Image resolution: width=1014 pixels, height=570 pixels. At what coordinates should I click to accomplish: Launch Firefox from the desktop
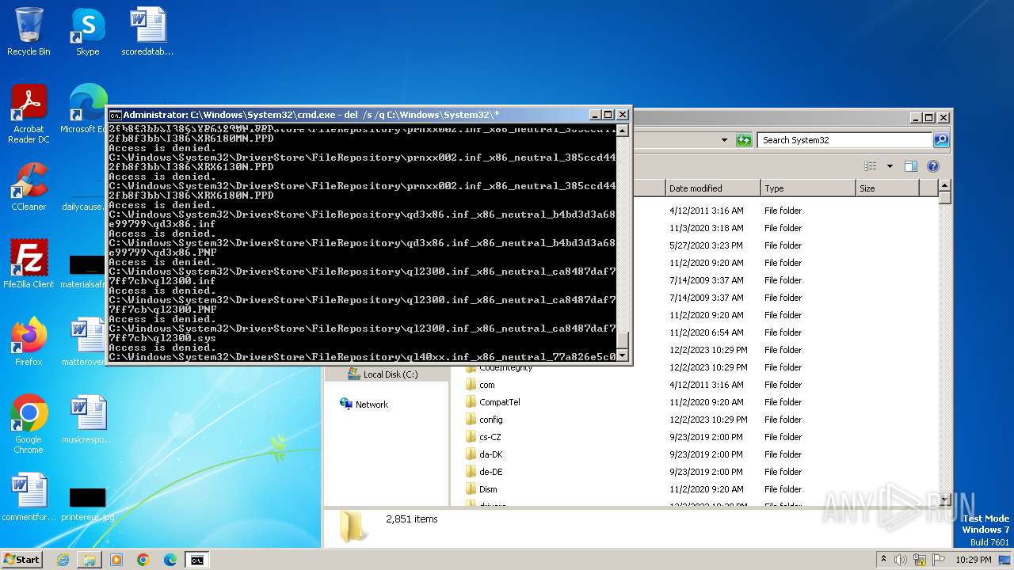[29, 342]
